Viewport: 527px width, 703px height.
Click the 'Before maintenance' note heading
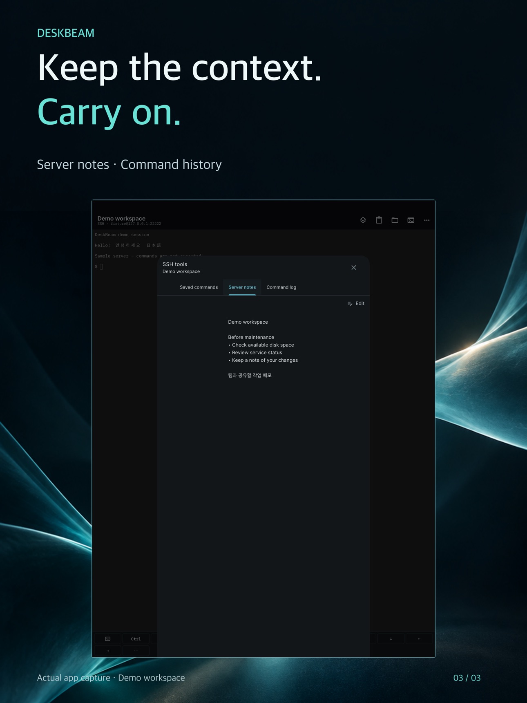coord(251,337)
